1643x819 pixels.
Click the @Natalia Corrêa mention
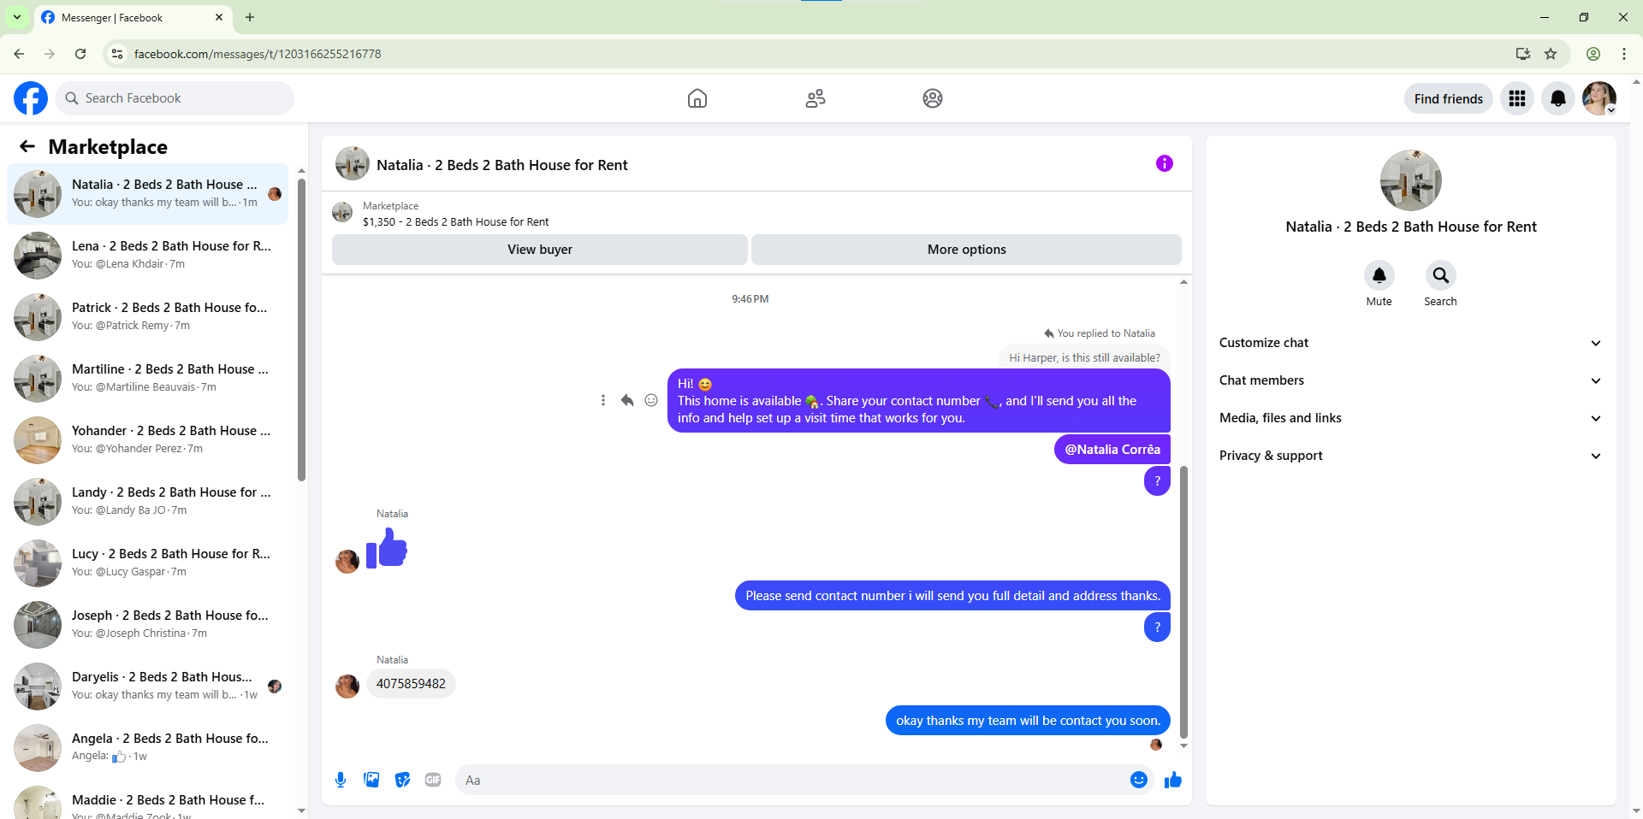tap(1112, 450)
